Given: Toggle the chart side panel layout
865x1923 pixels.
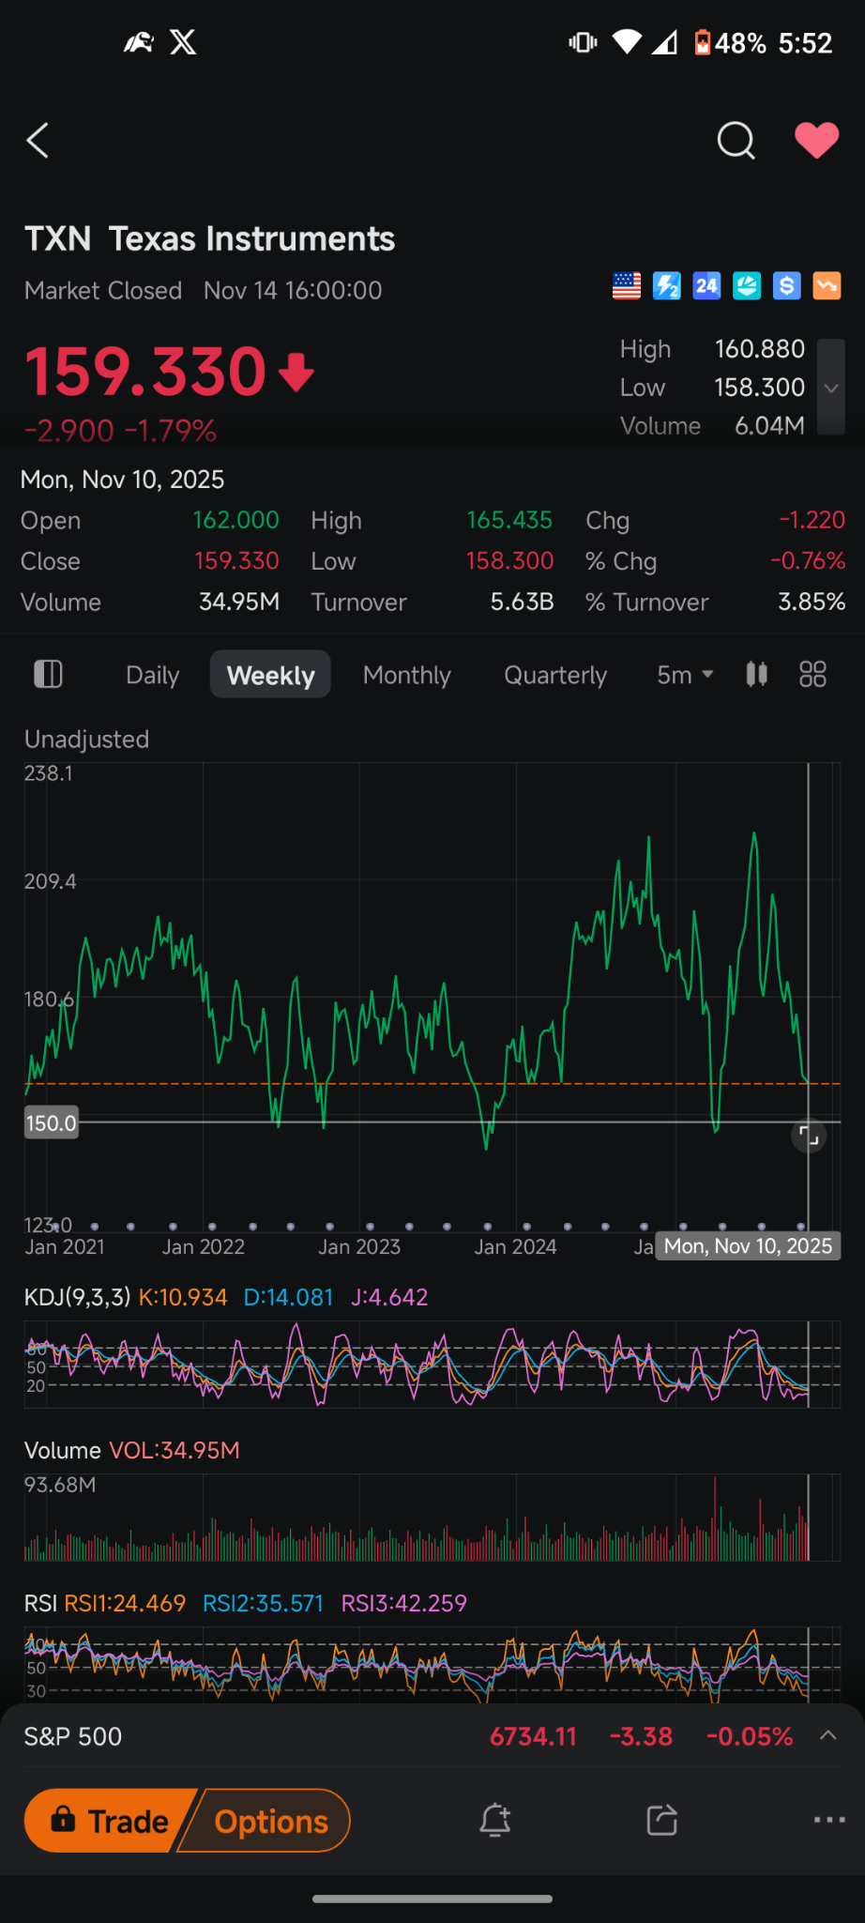Looking at the screenshot, I should (48, 674).
